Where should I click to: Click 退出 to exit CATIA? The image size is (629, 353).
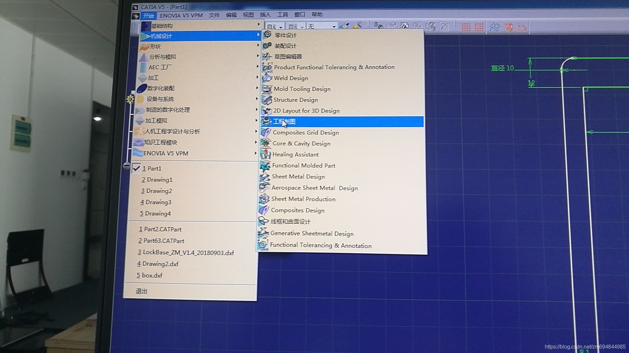point(142,291)
